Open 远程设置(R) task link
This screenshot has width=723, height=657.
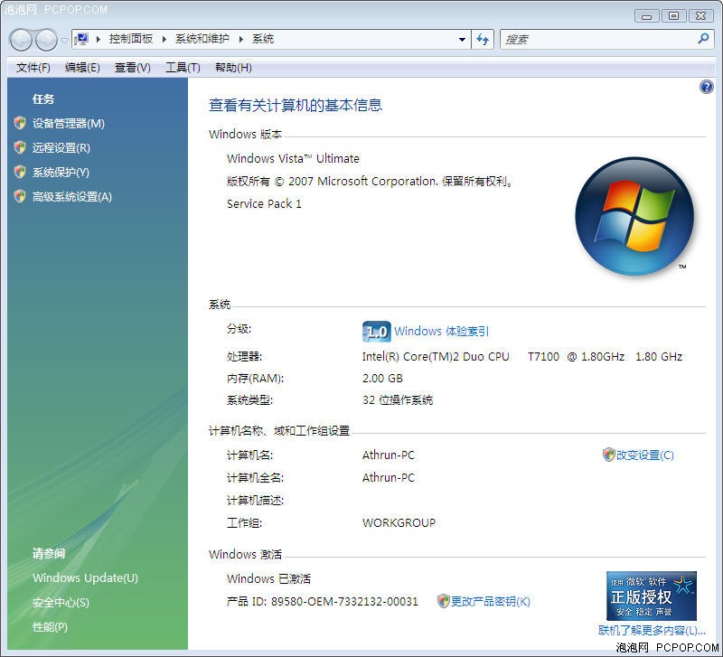tap(61, 148)
